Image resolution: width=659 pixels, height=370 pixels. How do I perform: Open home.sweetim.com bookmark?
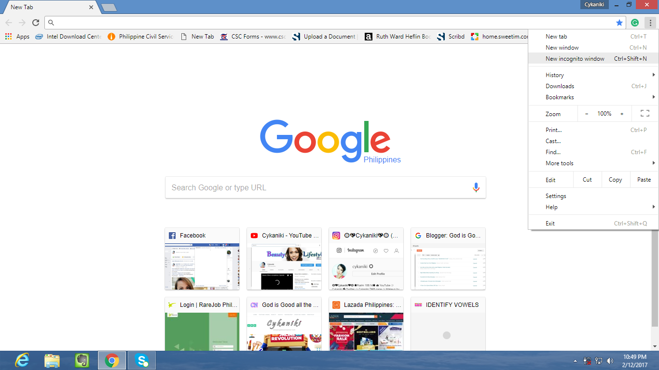pos(499,37)
